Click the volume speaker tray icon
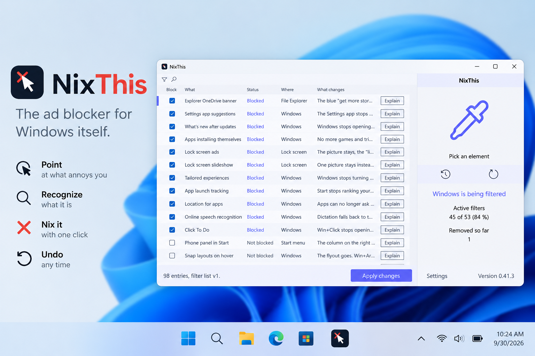The height and width of the screenshot is (356, 535). point(459,338)
